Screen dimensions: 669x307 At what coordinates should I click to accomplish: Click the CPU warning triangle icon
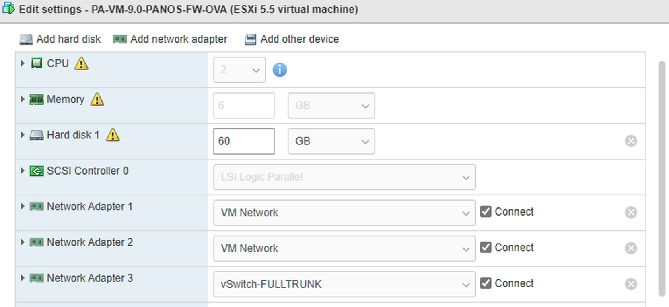tap(81, 63)
